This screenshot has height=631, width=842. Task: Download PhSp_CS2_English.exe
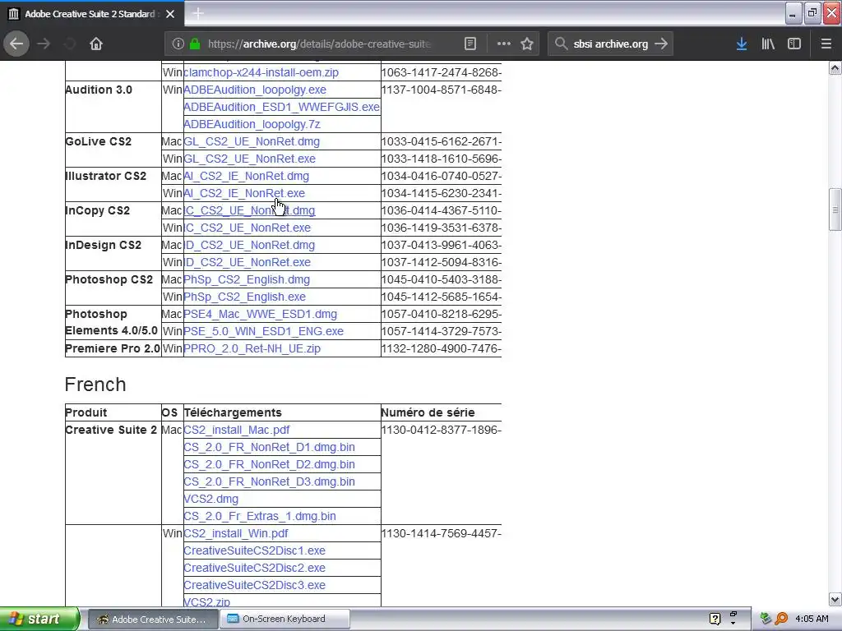(x=244, y=297)
